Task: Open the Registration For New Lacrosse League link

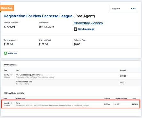Action: [x=38, y=16]
